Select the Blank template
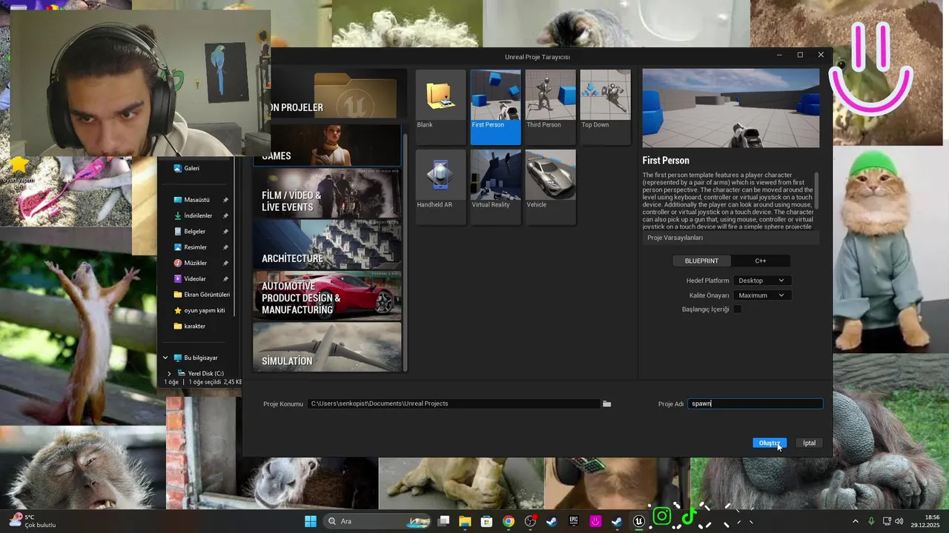949x533 pixels. (440, 107)
